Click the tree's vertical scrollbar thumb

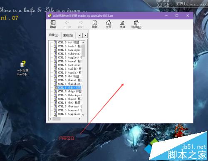pyautogui.click(x=83, y=51)
